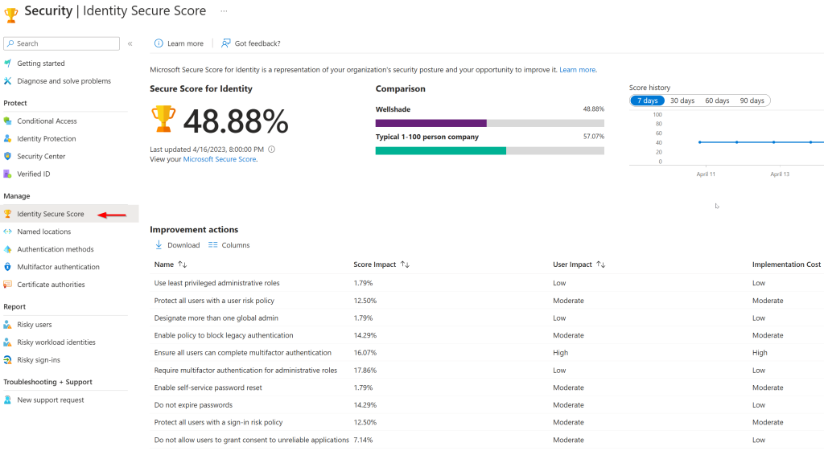
Task: Click the Risky sign-ins icon
Action: (x=7, y=360)
